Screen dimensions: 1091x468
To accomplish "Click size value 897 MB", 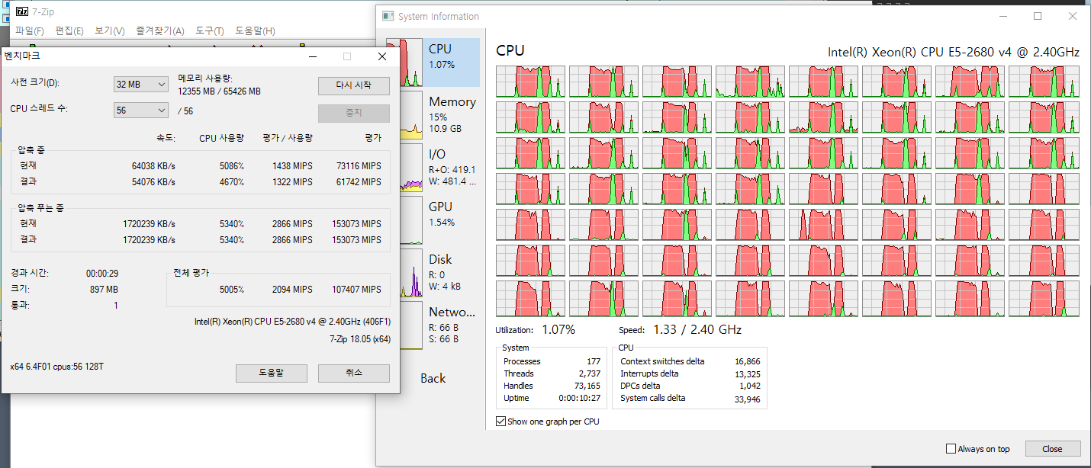I will (x=104, y=290).
